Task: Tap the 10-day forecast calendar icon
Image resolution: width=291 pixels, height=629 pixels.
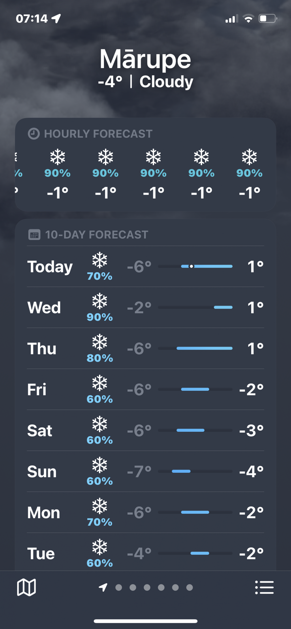Action: tap(34, 235)
